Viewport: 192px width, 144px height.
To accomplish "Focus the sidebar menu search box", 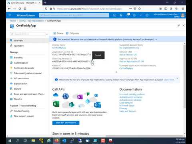I will [x=28, y=34].
